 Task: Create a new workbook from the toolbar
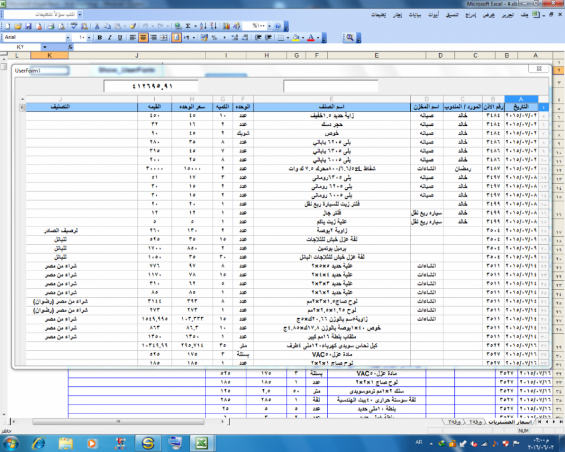(x=8, y=27)
